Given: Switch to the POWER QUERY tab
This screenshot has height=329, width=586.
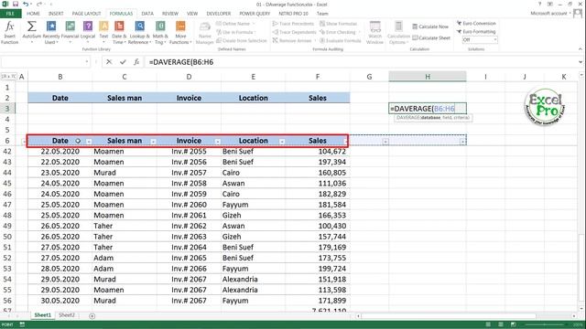Looking at the screenshot, I should click(x=255, y=14).
